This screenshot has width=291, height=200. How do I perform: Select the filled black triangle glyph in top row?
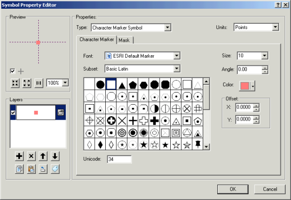tap(122, 85)
